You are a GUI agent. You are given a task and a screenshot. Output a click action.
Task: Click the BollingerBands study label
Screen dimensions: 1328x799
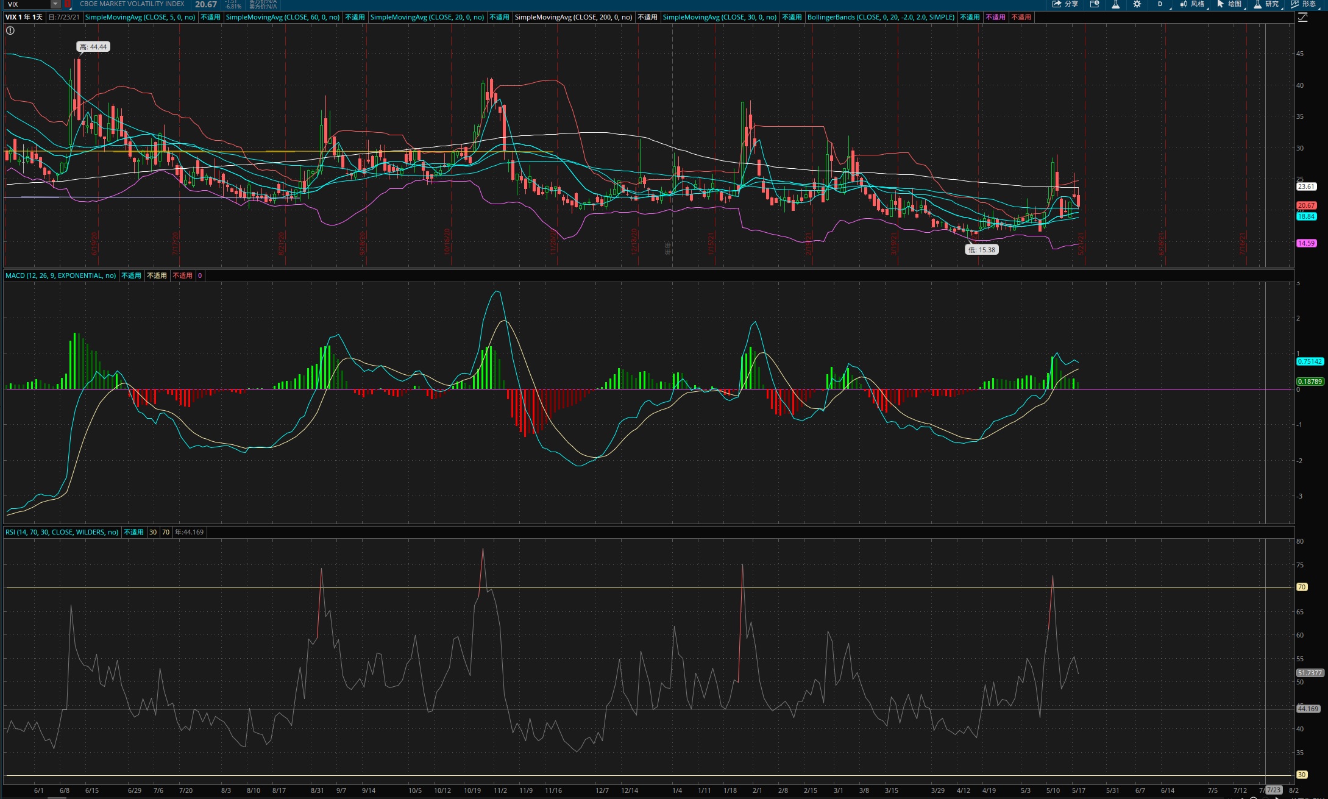tap(881, 17)
